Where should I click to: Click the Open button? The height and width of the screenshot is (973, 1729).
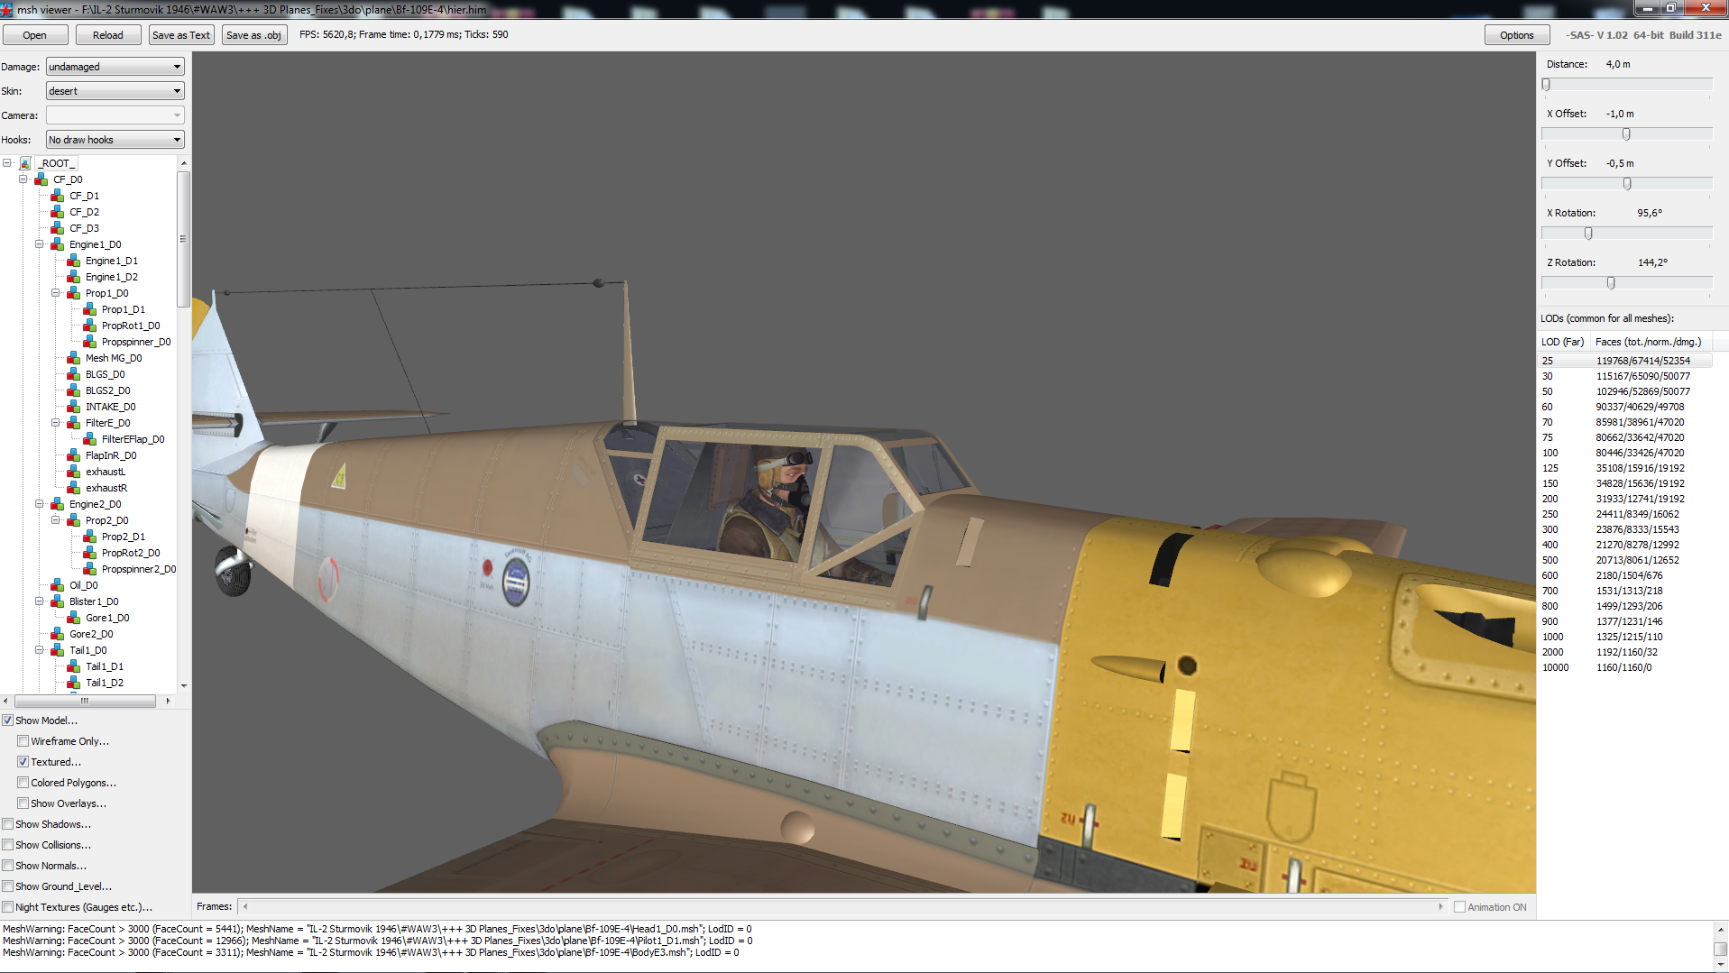click(35, 35)
